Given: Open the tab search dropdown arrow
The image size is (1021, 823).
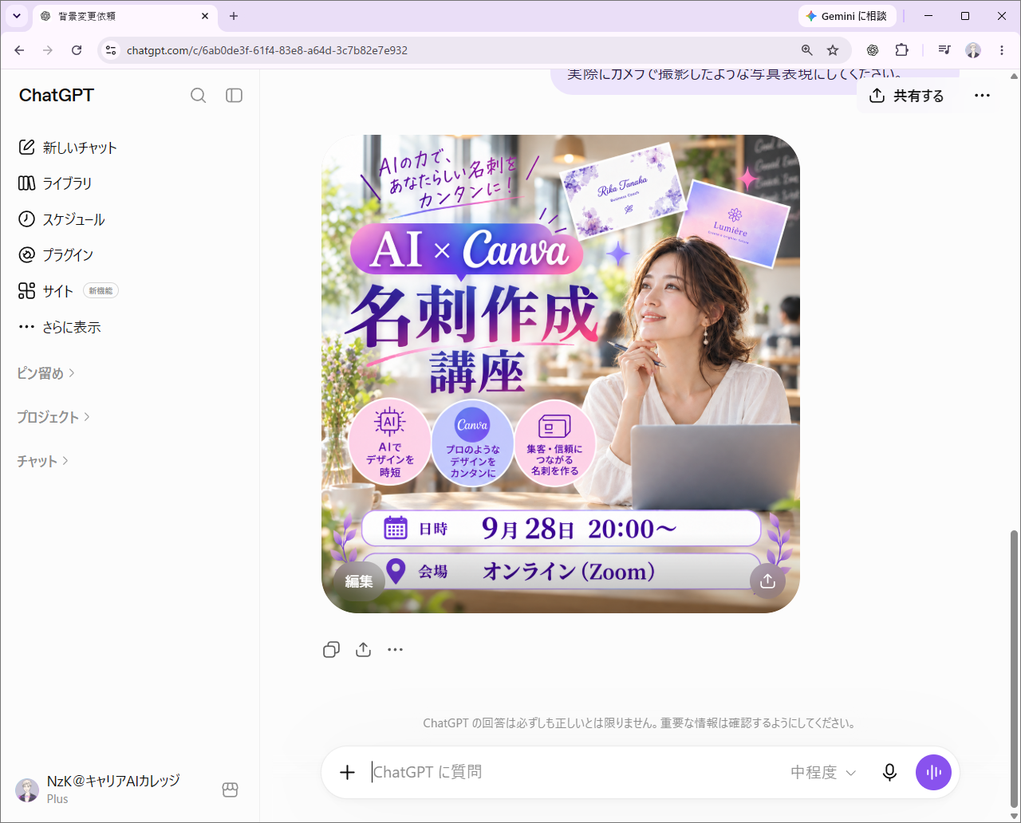Looking at the screenshot, I should 17,16.
